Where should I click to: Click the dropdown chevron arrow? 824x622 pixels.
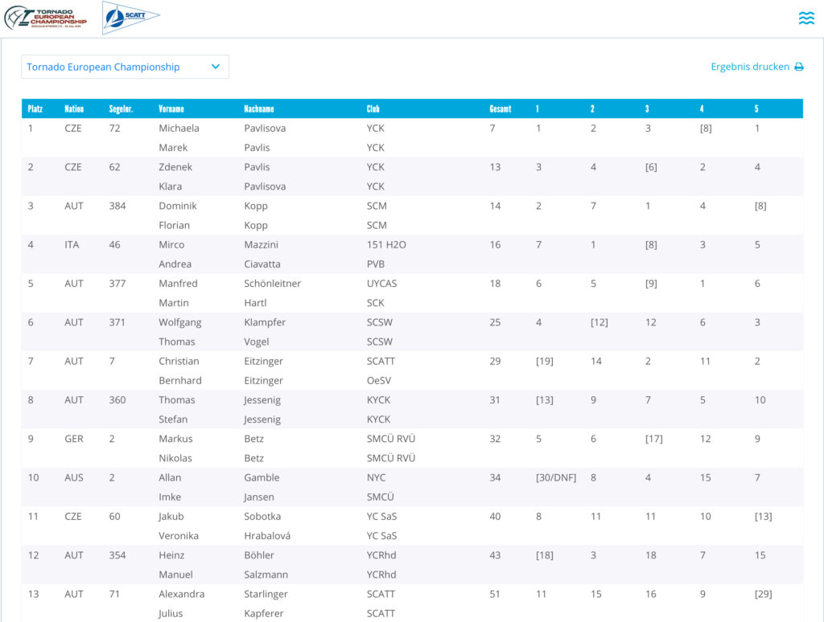point(216,67)
